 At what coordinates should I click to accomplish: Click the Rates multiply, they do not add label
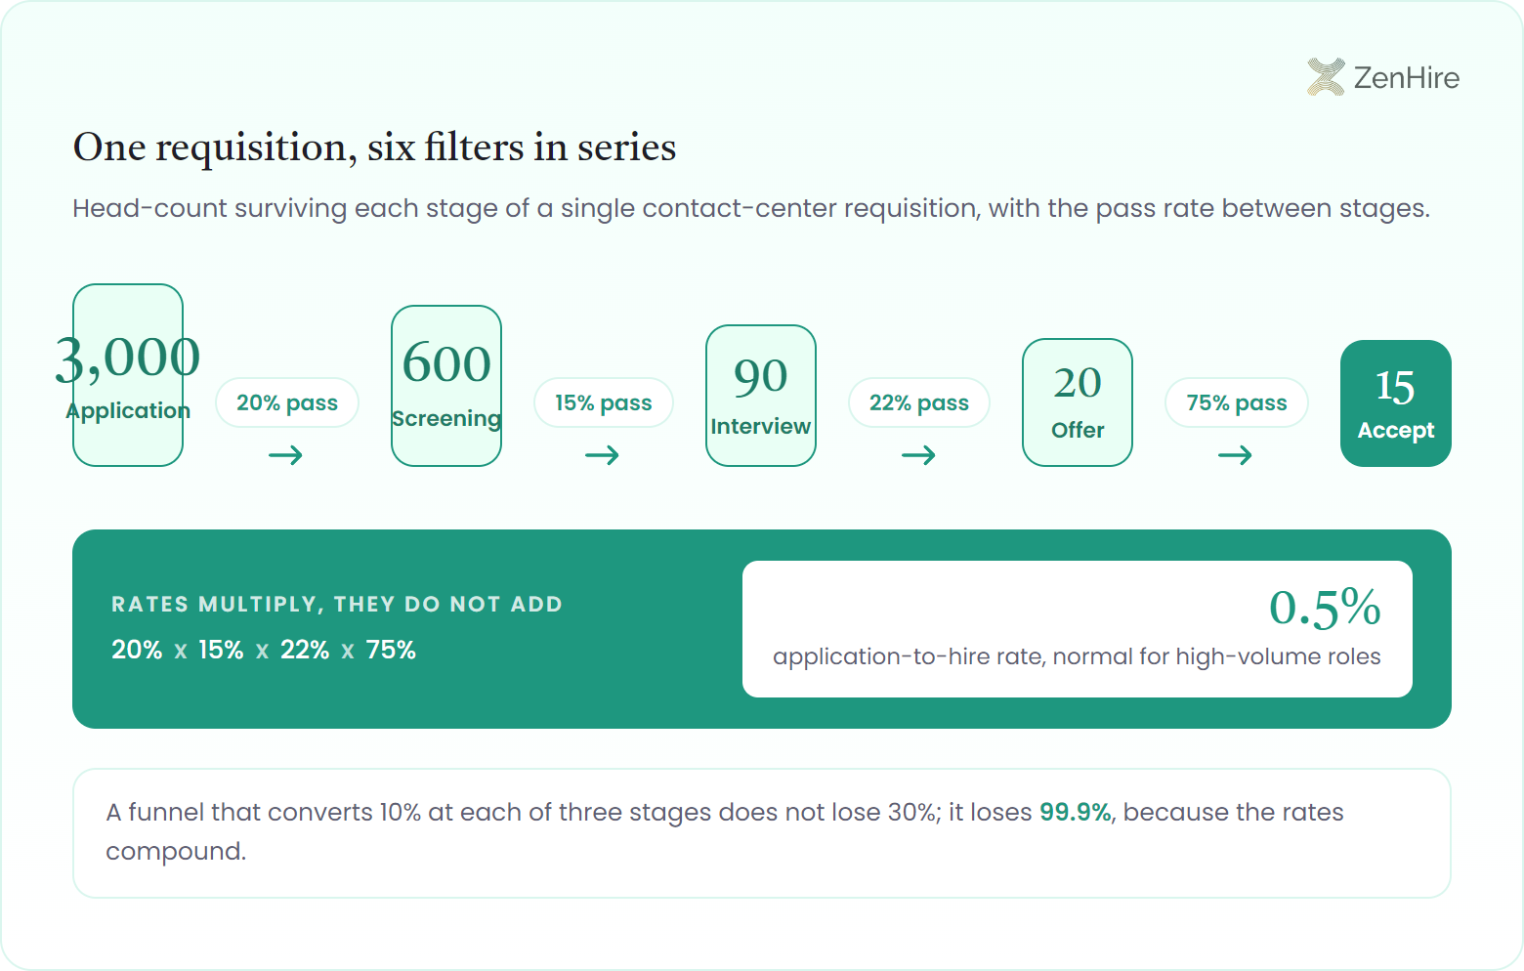click(337, 604)
